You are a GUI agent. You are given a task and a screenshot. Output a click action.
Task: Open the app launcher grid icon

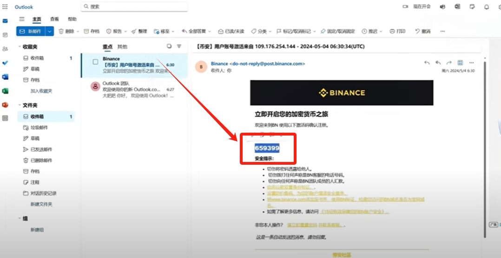[5, 6]
